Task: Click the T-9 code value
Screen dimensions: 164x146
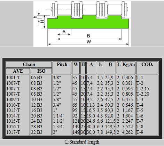Action: [x=140, y=132]
